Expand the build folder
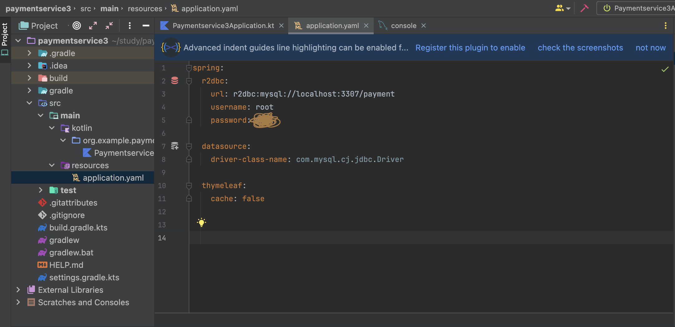The image size is (675, 327). [x=29, y=78]
